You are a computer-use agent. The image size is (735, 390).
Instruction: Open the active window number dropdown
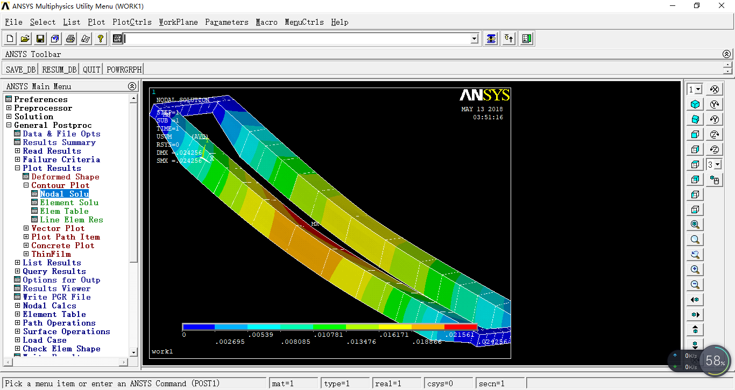click(x=698, y=89)
